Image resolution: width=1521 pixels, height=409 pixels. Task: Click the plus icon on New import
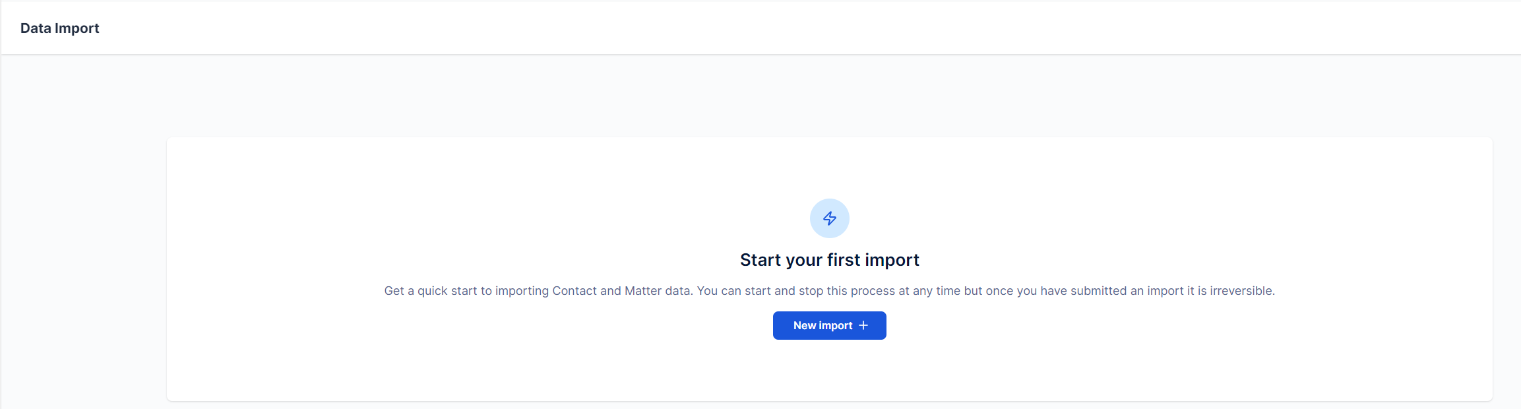(863, 325)
